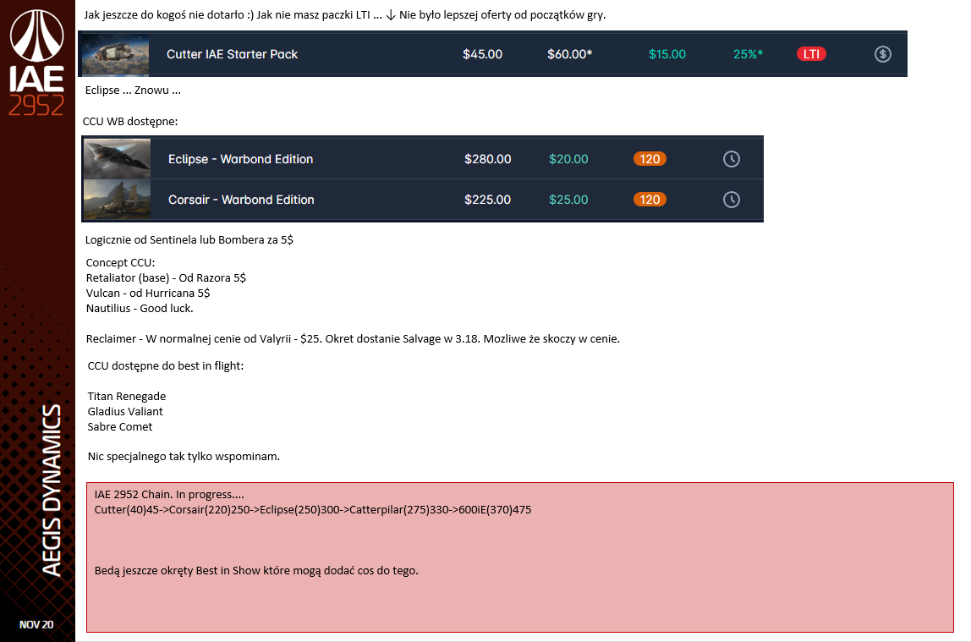The width and height of the screenshot is (971, 642).
Task: Click the red LTI badge
Action: click(811, 54)
